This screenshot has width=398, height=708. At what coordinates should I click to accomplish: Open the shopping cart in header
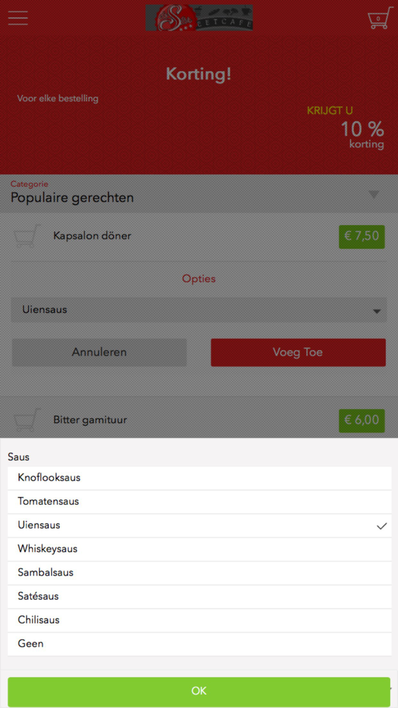point(380,18)
